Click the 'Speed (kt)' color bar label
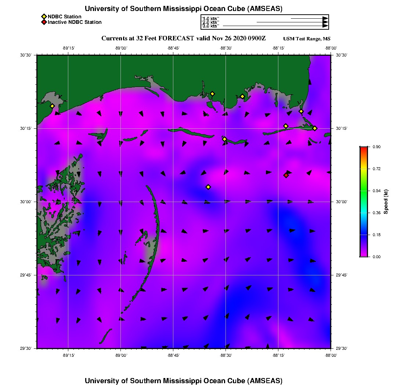 (386, 202)
